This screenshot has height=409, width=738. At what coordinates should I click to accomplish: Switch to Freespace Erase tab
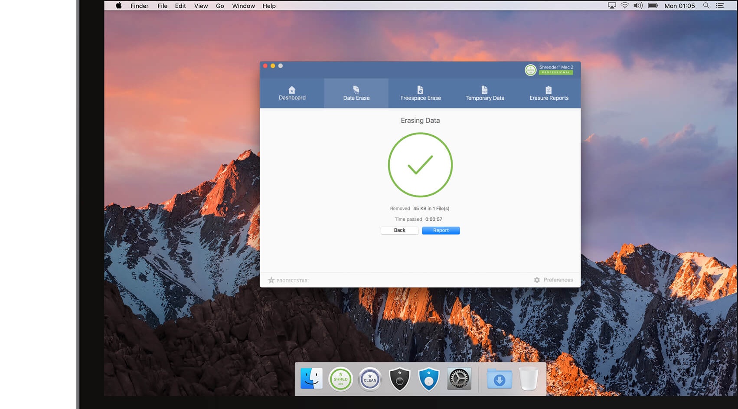pos(420,93)
